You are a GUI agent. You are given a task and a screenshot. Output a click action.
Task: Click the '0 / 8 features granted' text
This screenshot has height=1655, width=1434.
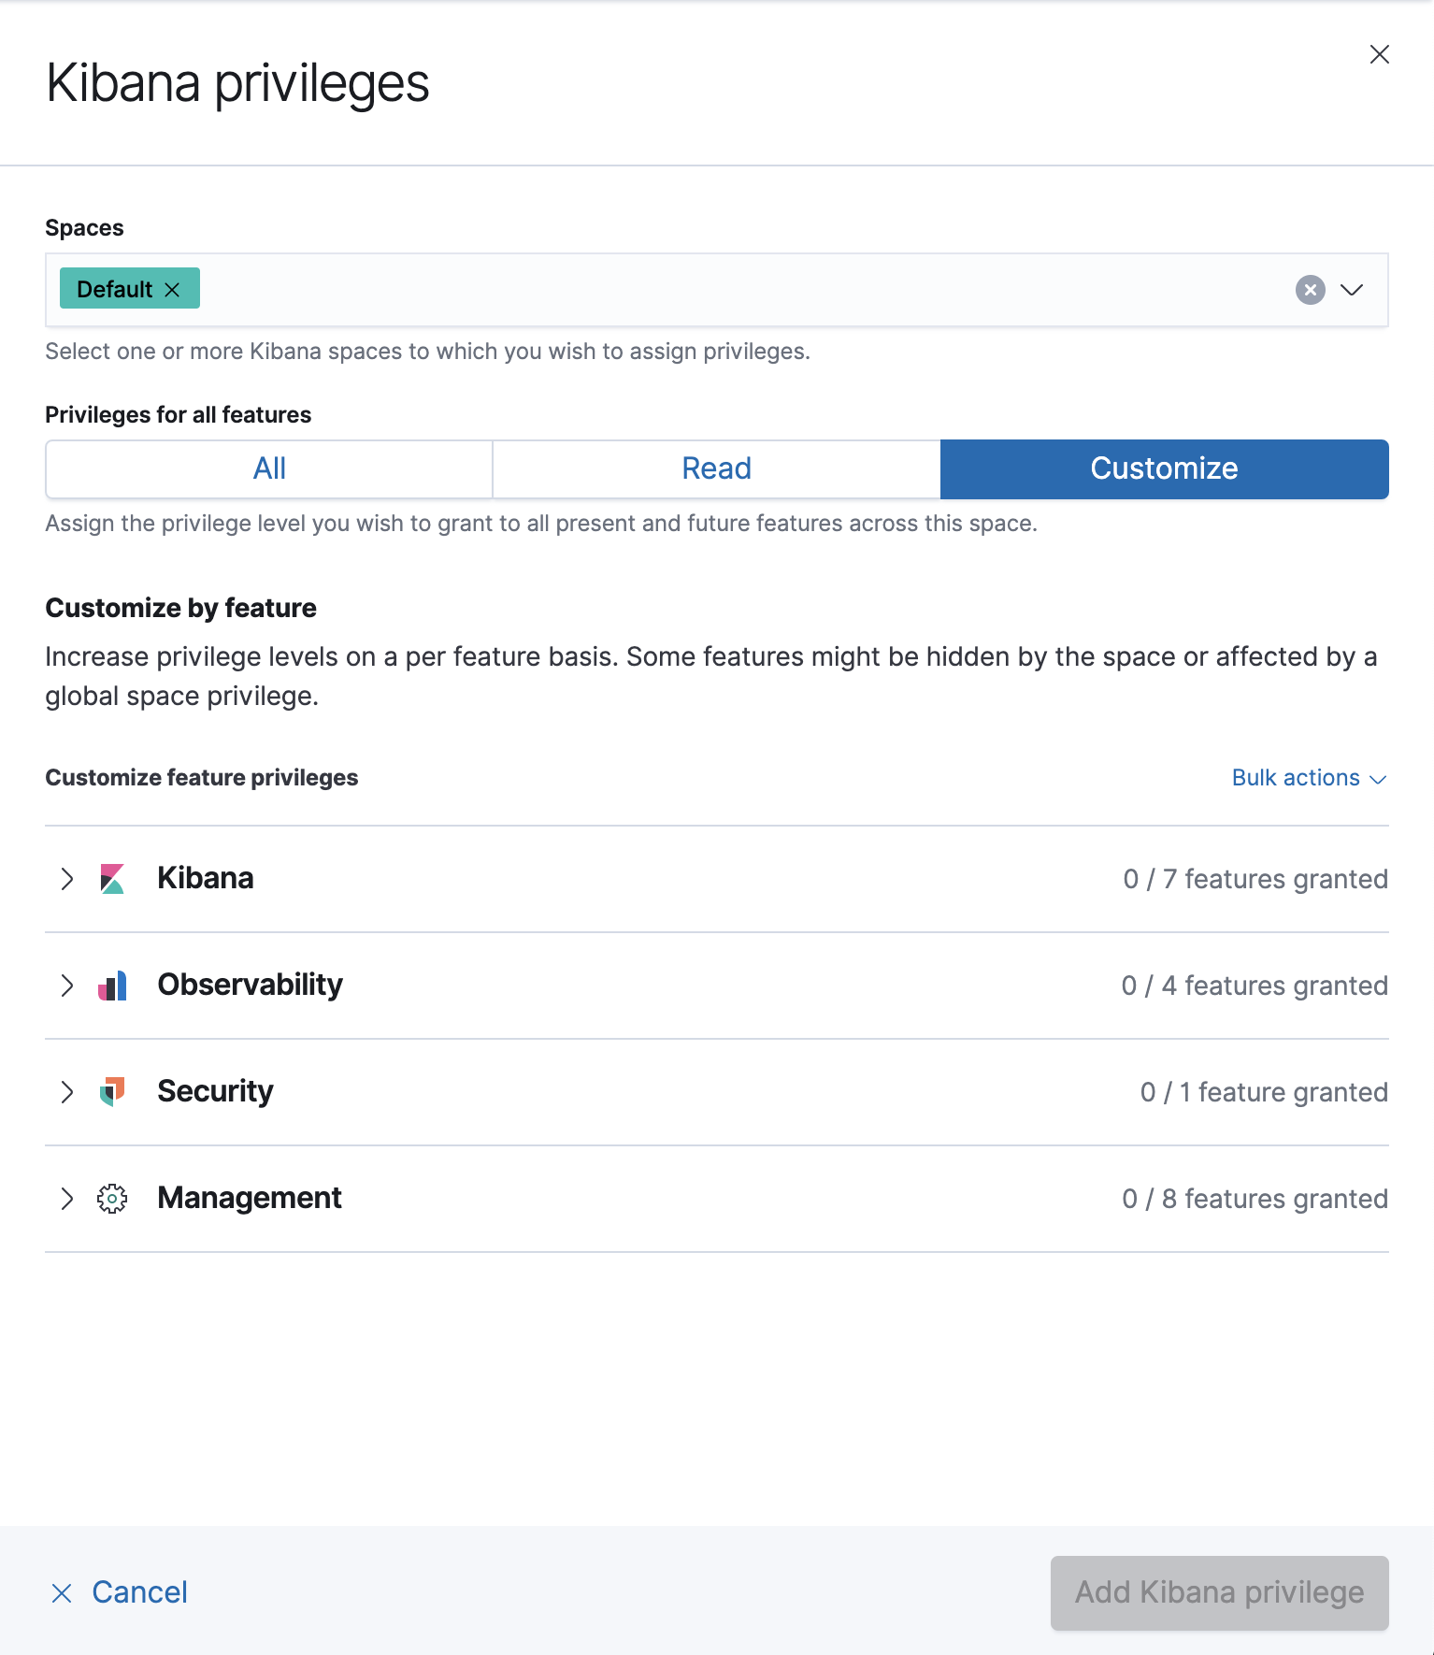click(x=1255, y=1199)
